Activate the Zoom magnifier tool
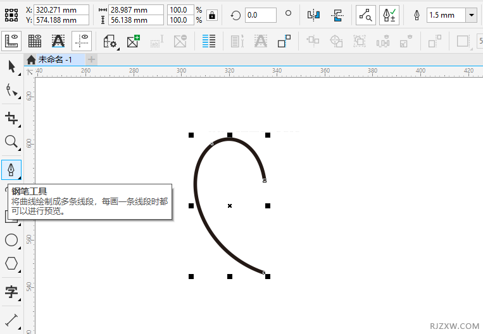Image resolution: width=483 pixels, height=334 pixels. click(x=11, y=141)
